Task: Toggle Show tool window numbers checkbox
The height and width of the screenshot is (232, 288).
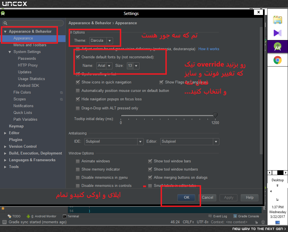Action: tap(150, 169)
